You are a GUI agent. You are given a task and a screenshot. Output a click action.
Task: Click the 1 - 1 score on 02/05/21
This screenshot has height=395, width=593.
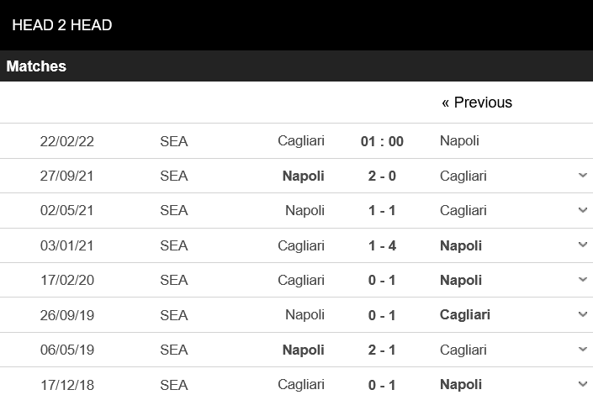coord(382,210)
